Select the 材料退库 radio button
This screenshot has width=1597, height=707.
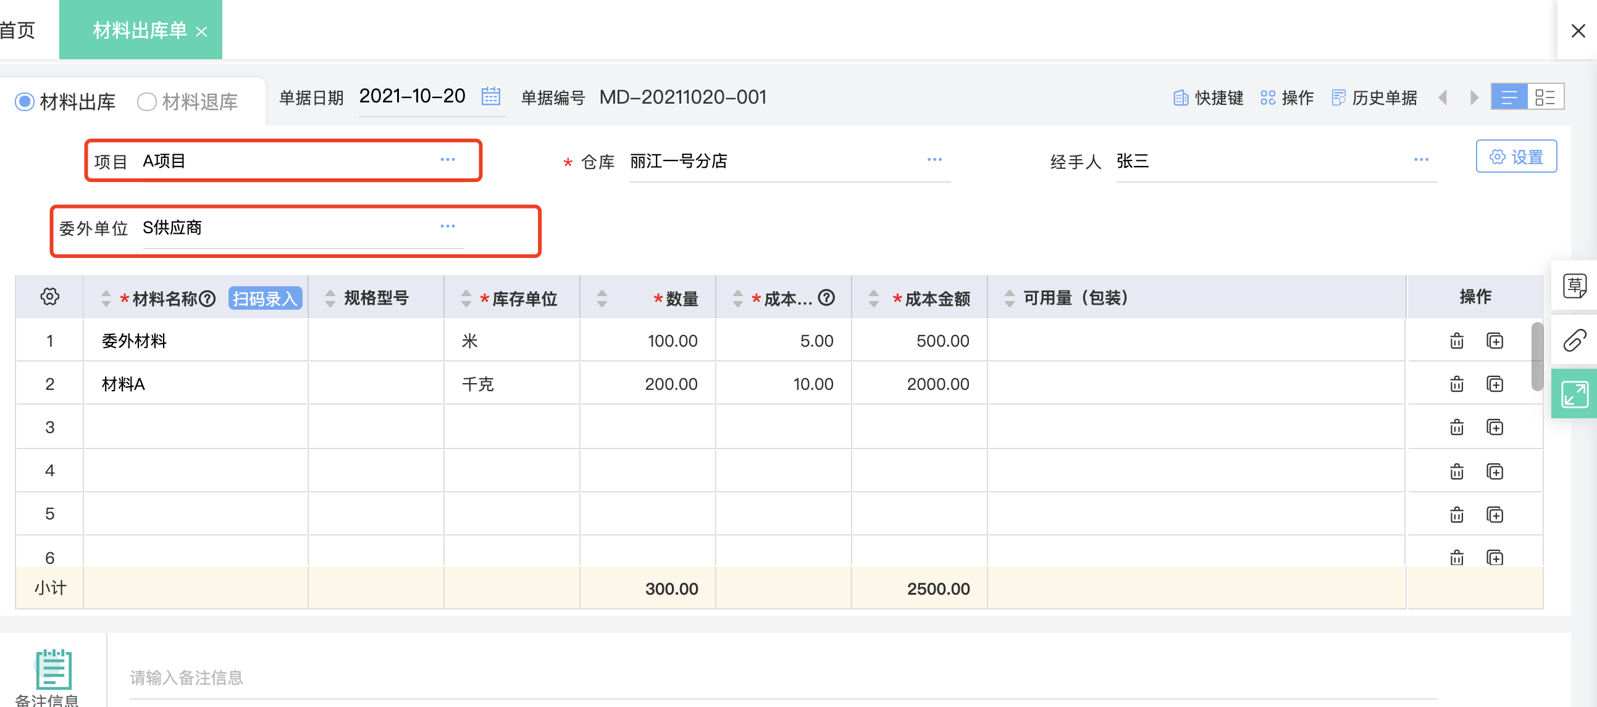click(x=146, y=102)
